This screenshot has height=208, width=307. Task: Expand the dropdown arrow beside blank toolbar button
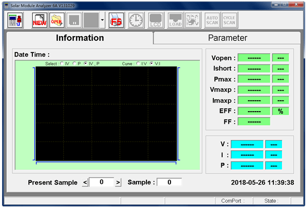(103, 20)
